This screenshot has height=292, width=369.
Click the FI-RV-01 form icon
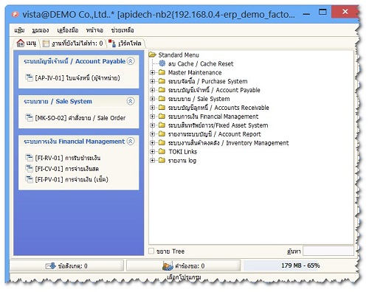[x=29, y=158]
